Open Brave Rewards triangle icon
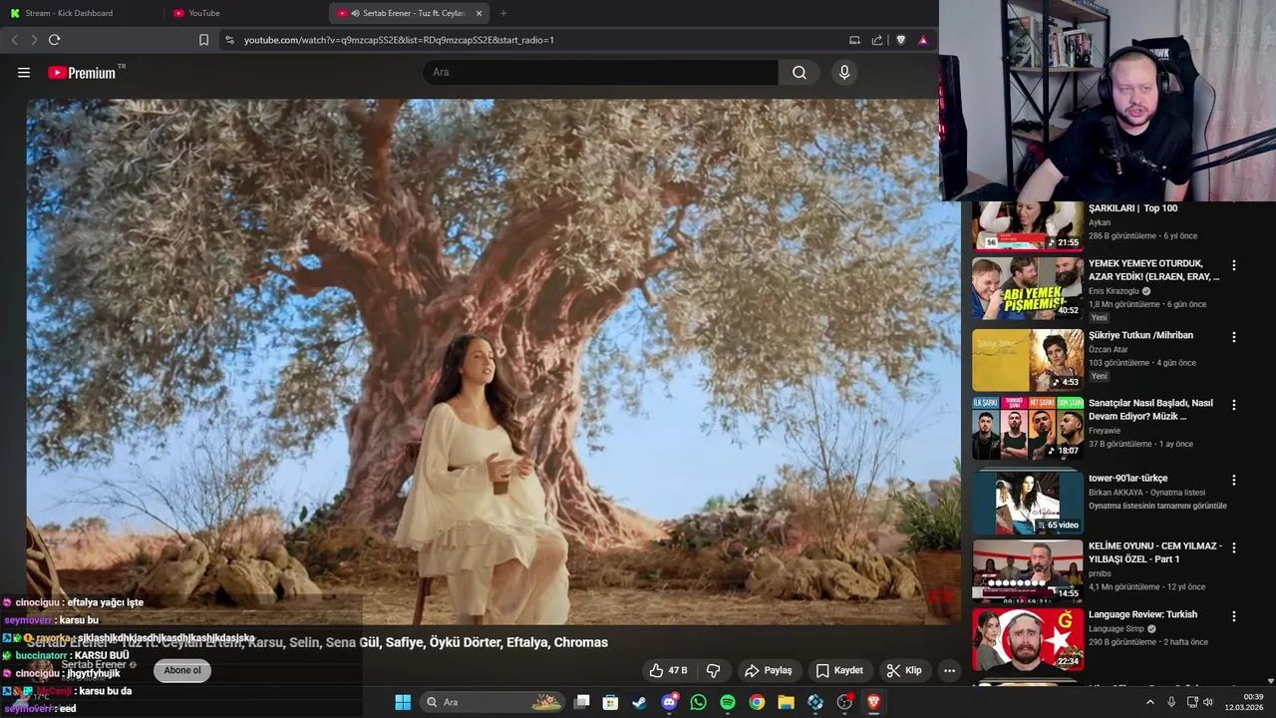Viewport: 1276px width, 718px height. pyautogui.click(x=923, y=40)
